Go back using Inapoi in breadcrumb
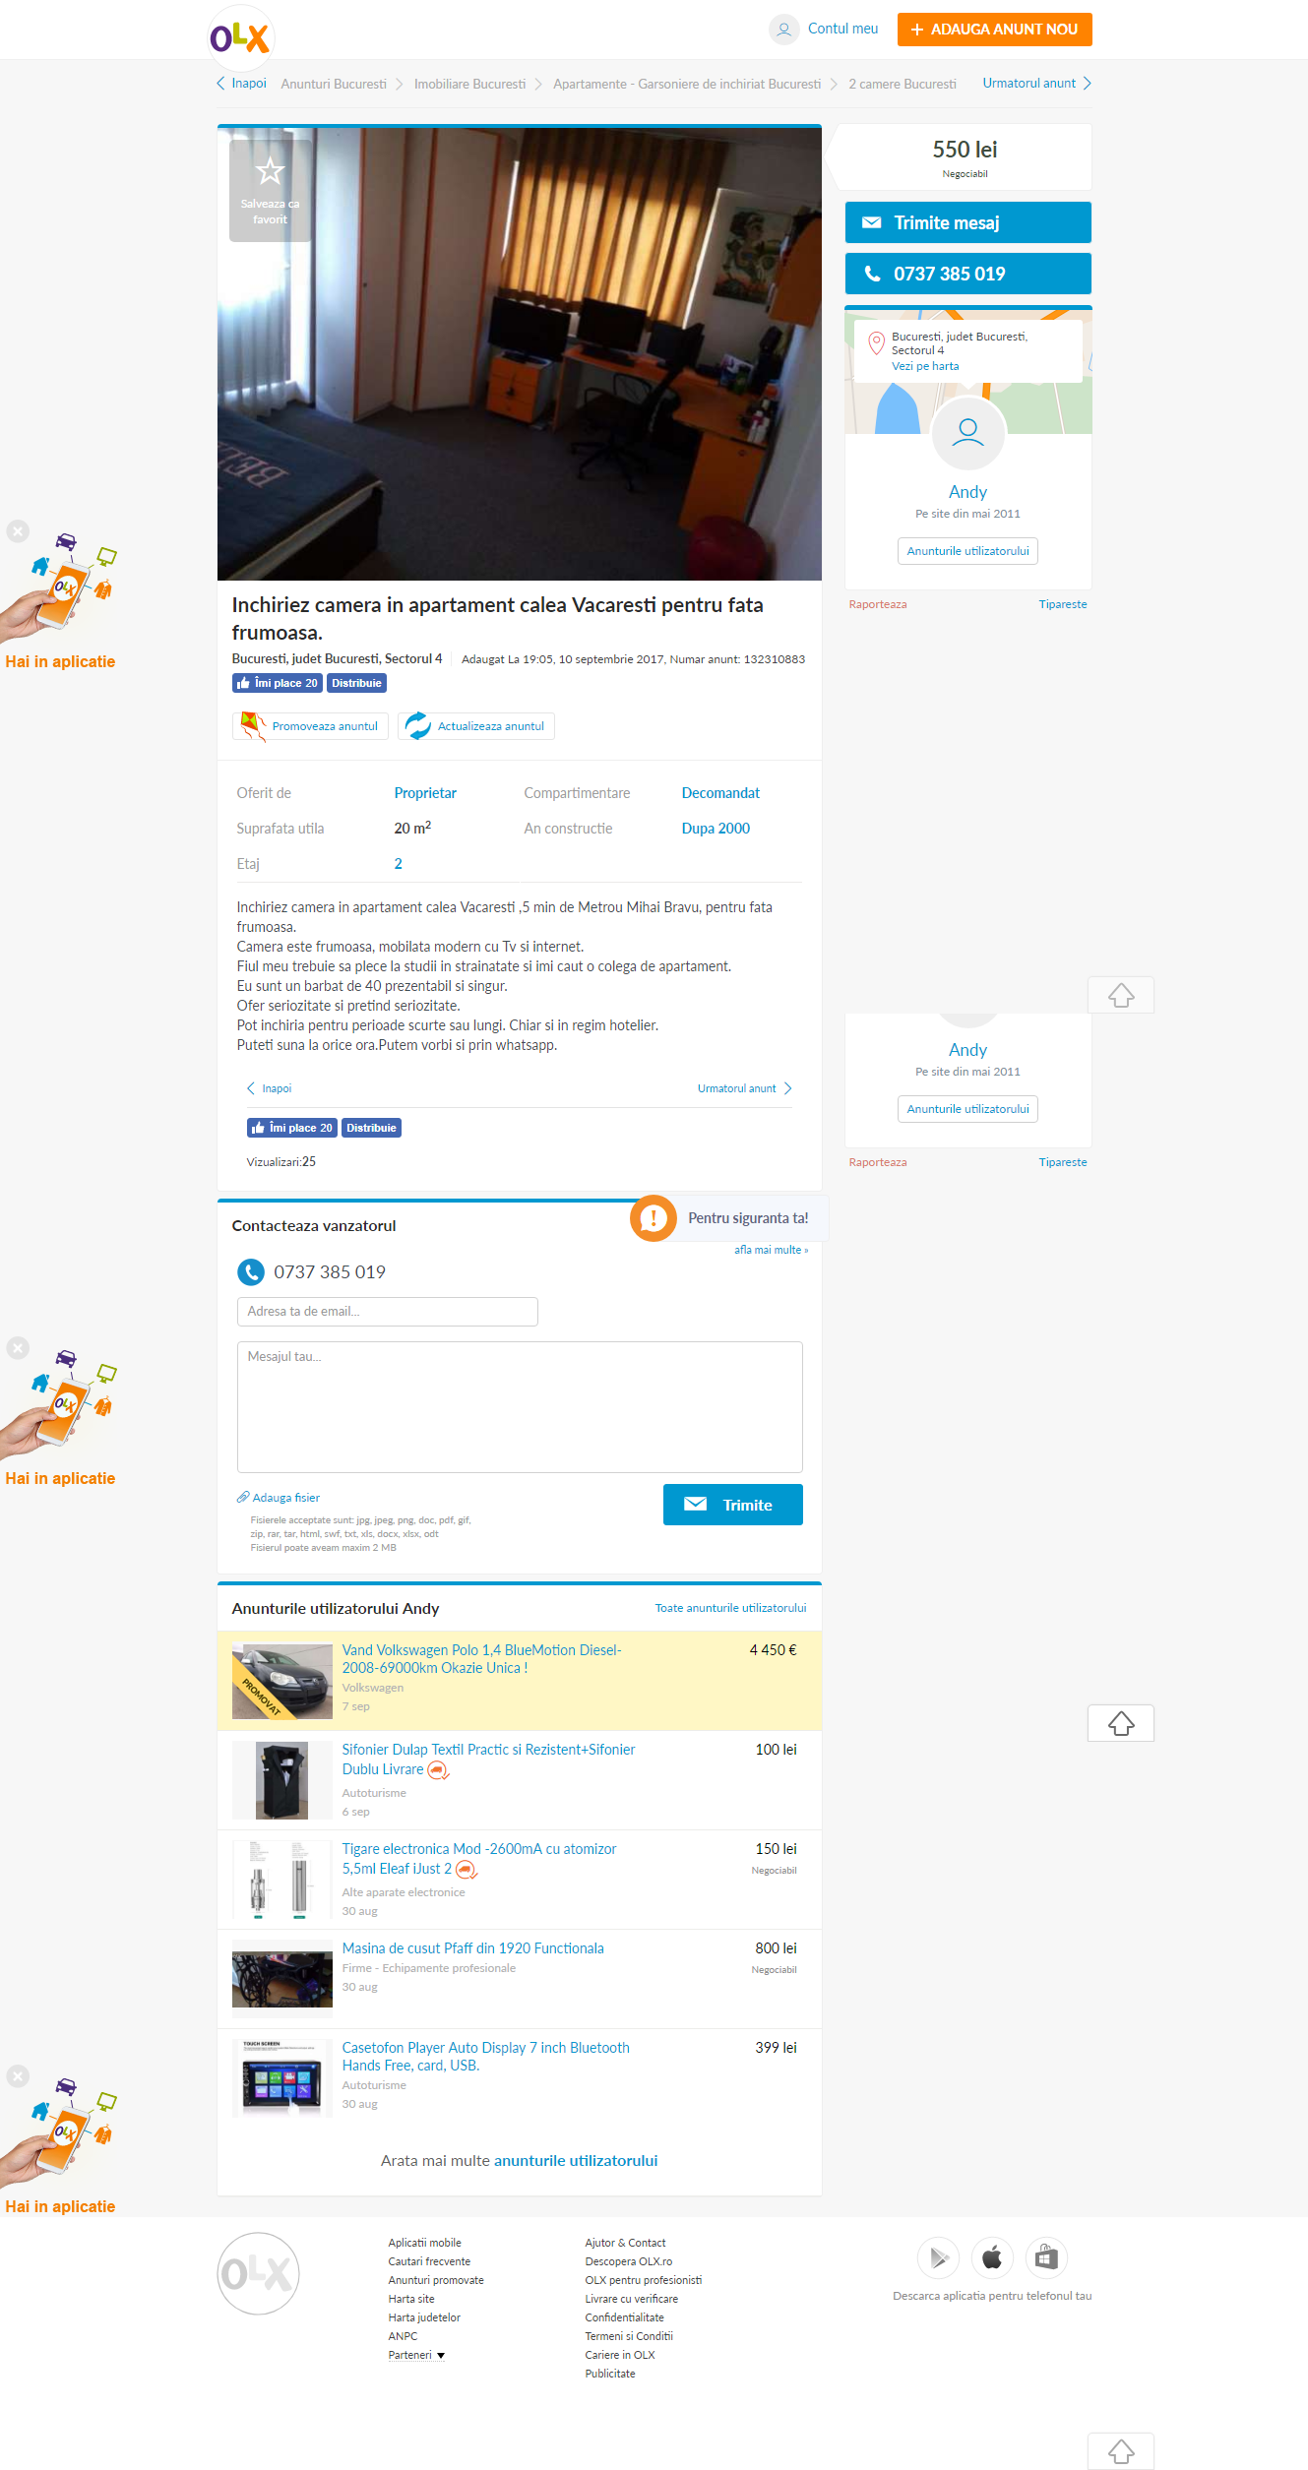The image size is (1308, 2470). click(241, 84)
